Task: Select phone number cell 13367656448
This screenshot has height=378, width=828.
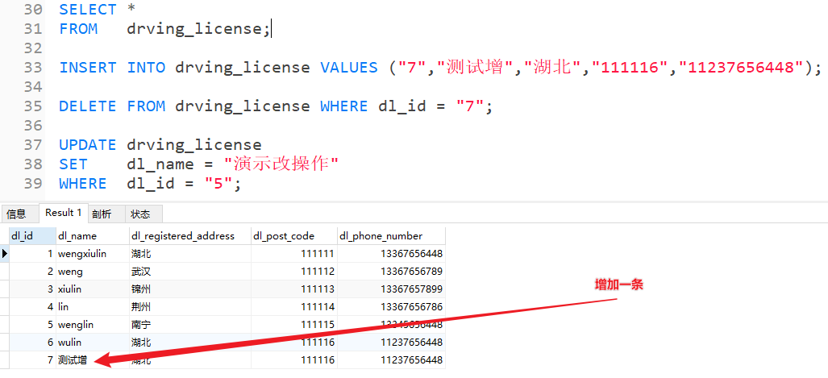Action: click(x=391, y=254)
